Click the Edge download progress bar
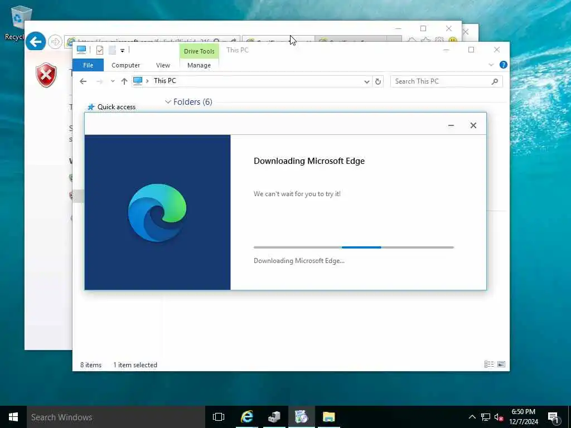The image size is (571, 428). [354, 247]
